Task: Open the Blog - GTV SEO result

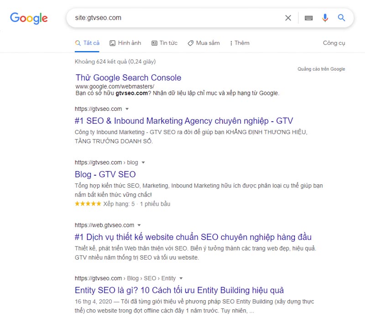Action: [105, 174]
